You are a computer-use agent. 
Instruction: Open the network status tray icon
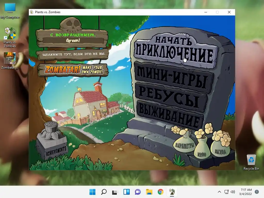pos(226,192)
